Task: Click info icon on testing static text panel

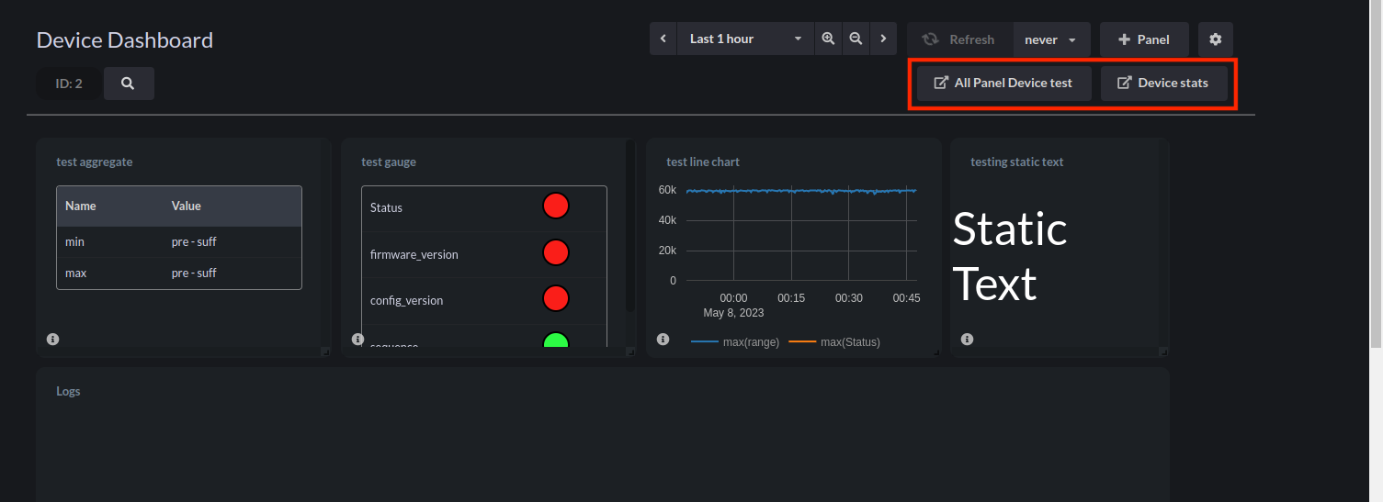Action: tap(967, 340)
